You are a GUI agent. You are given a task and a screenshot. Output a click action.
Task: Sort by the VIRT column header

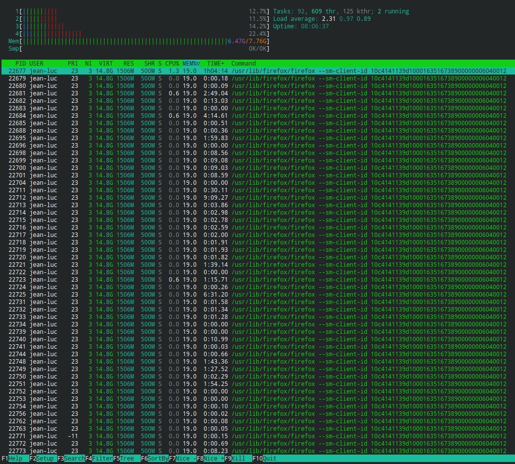[x=106, y=63]
